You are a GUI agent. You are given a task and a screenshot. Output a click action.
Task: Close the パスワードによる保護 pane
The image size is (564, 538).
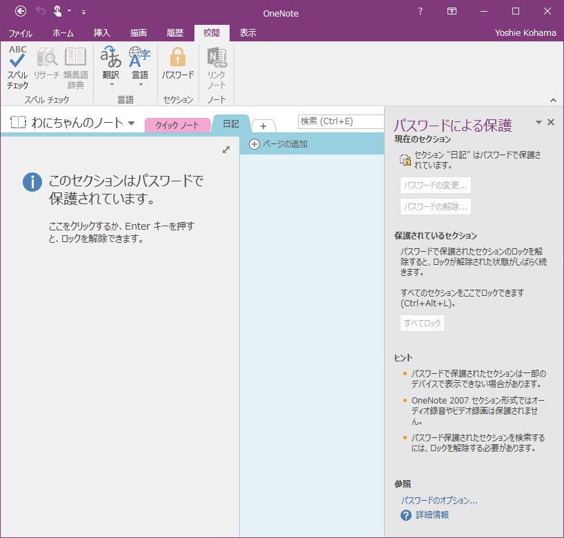point(551,122)
